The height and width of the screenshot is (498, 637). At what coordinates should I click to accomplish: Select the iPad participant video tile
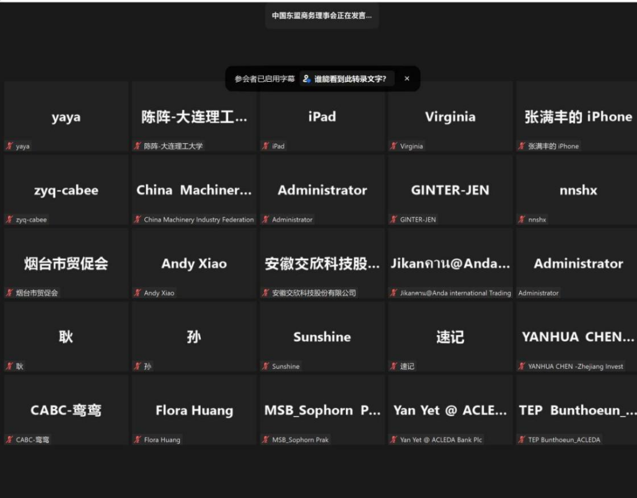pos(322,116)
